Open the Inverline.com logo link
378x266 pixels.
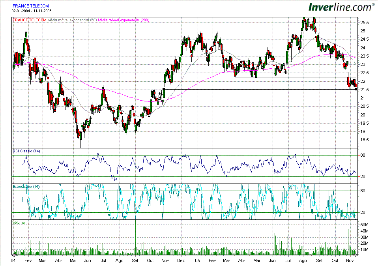[x=341, y=7]
